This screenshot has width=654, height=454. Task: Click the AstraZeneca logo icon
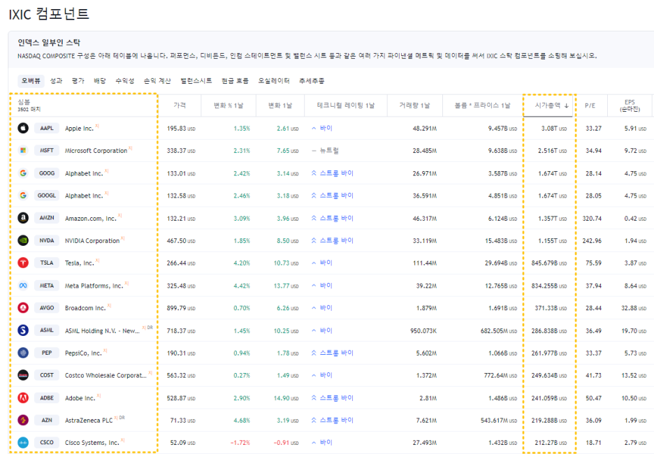click(23, 420)
